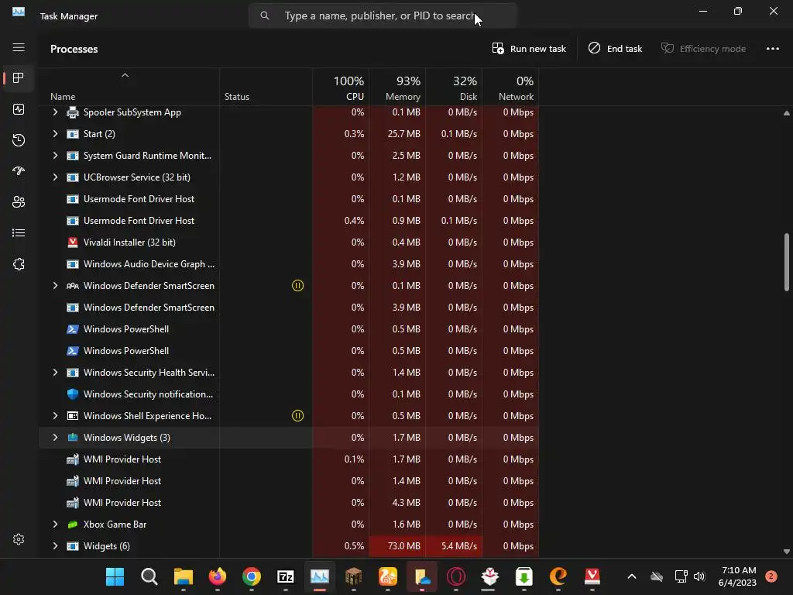Screen dimensions: 793x595
Task: Open the volume system tray control
Action: click(699, 576)
